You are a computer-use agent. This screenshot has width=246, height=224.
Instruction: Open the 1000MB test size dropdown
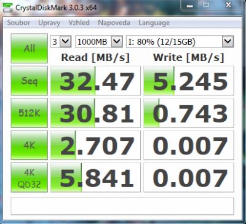tap(99, 42)
